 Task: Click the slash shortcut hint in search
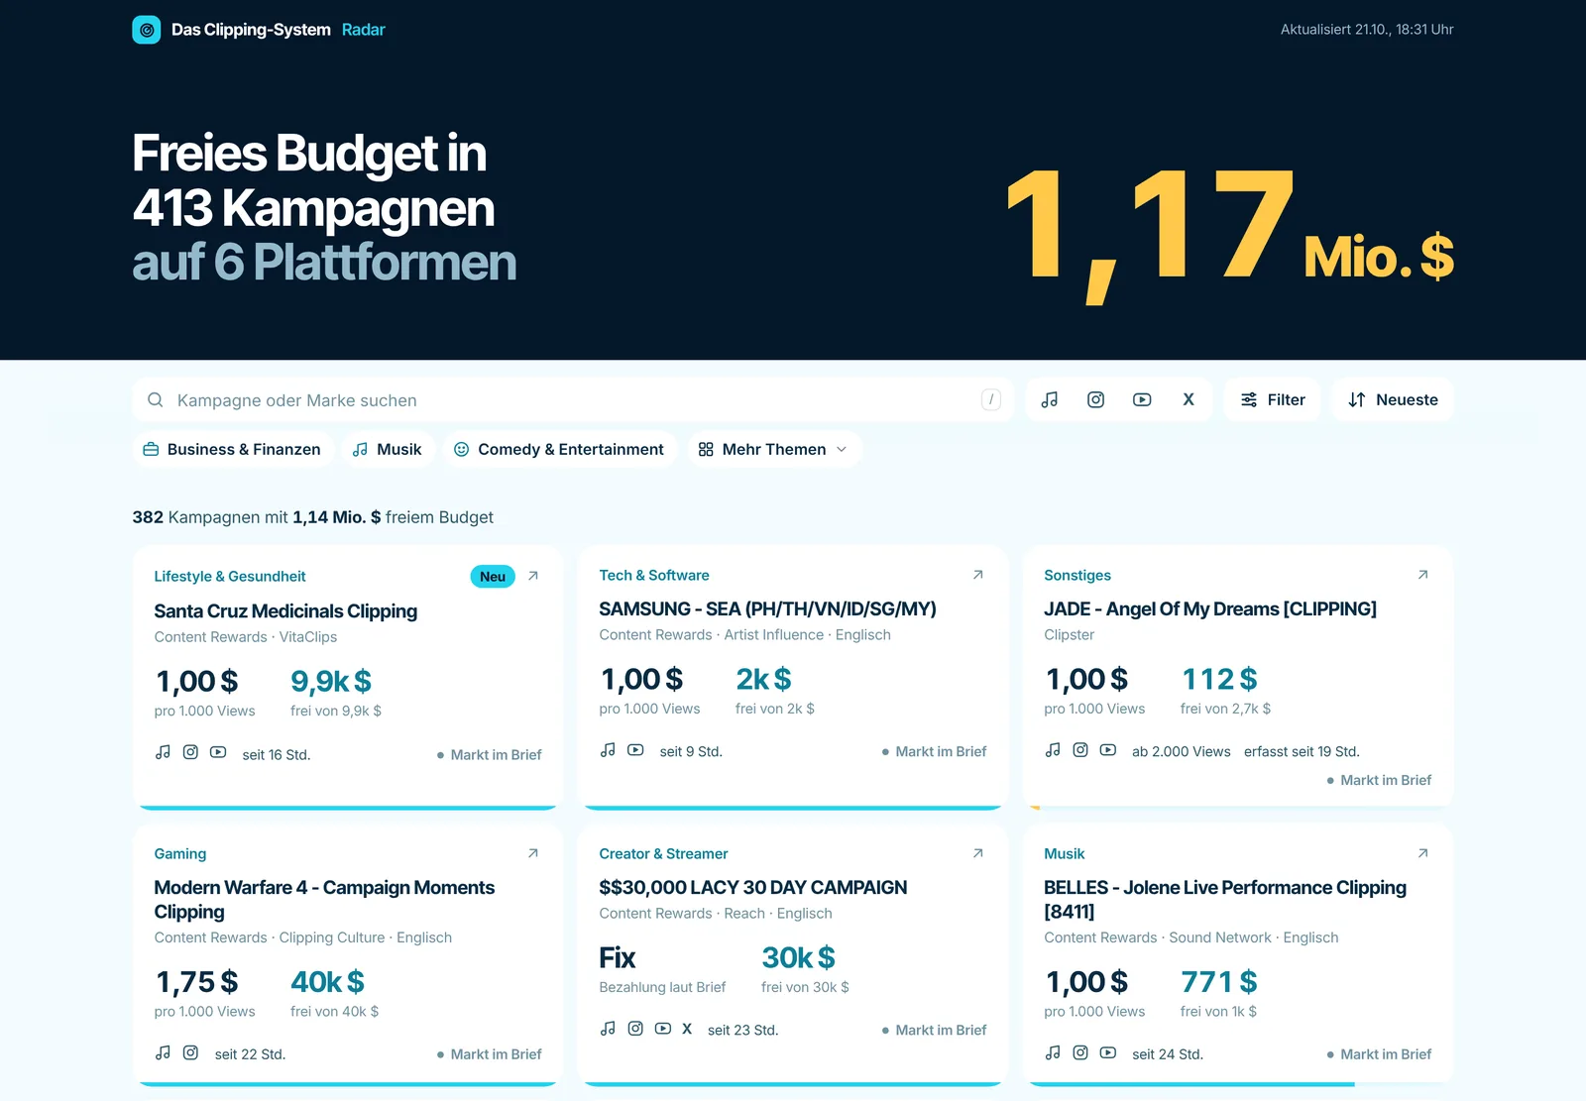click(x=991, y=399)
